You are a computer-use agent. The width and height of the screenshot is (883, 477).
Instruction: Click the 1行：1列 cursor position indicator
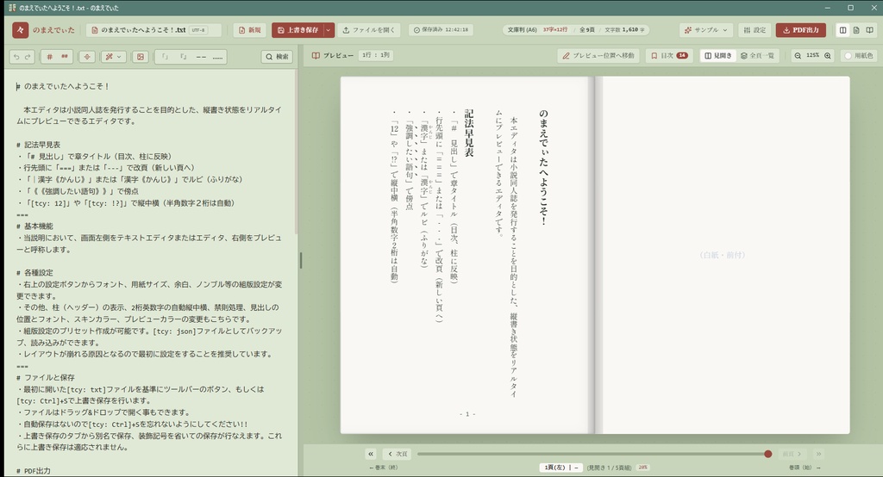[x=376, y=55]
